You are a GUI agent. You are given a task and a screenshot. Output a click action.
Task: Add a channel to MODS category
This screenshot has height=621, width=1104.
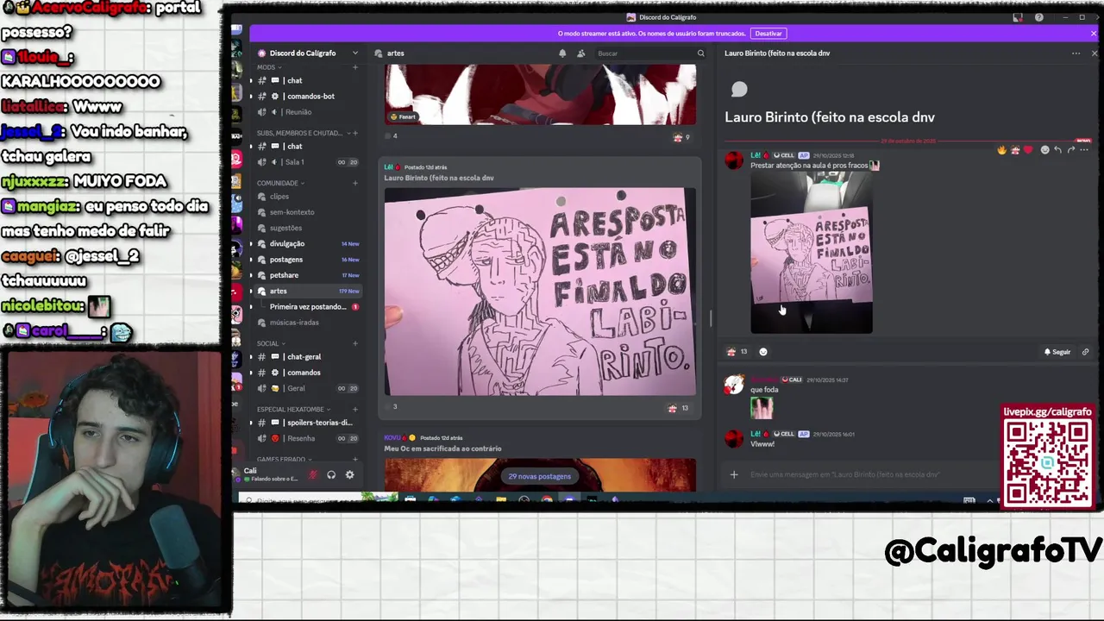354,67
